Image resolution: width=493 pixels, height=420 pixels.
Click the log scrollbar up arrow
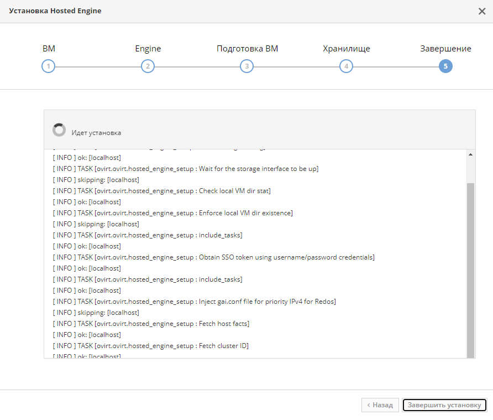[470, 154]
